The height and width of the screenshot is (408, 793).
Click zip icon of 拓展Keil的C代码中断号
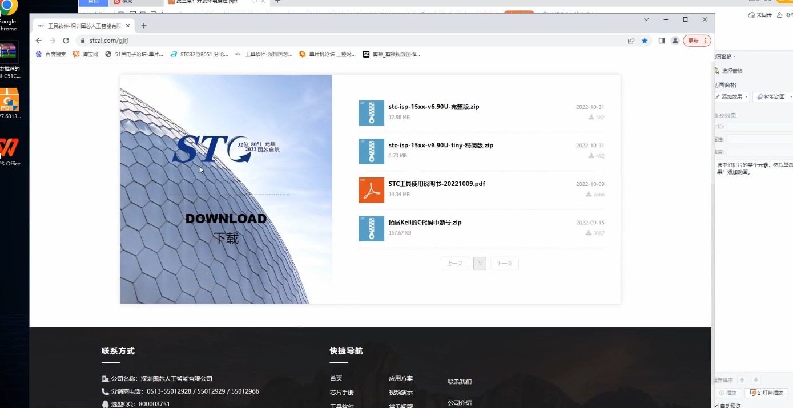(371, 228)
